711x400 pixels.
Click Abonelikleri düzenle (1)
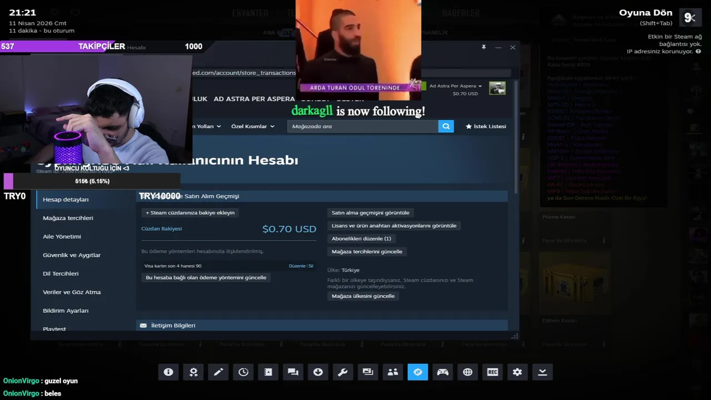pyautogui.click(x=361, y=238)
